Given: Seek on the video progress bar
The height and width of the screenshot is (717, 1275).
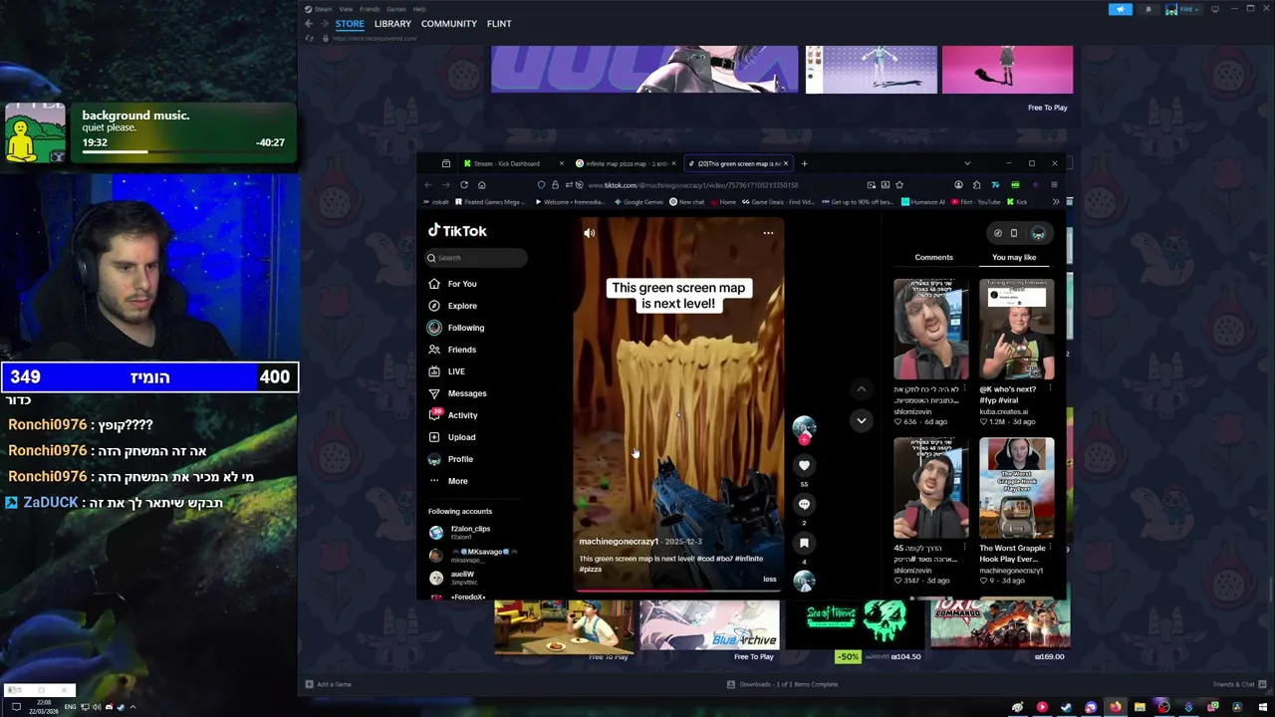Looking at the screenshot, I should [x=678, y=591].
